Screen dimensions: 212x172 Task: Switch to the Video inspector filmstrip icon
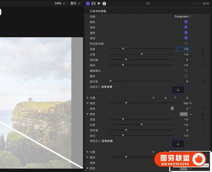(x=93, y=4)
